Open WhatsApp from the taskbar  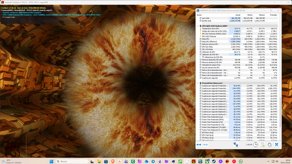(241, 162)
